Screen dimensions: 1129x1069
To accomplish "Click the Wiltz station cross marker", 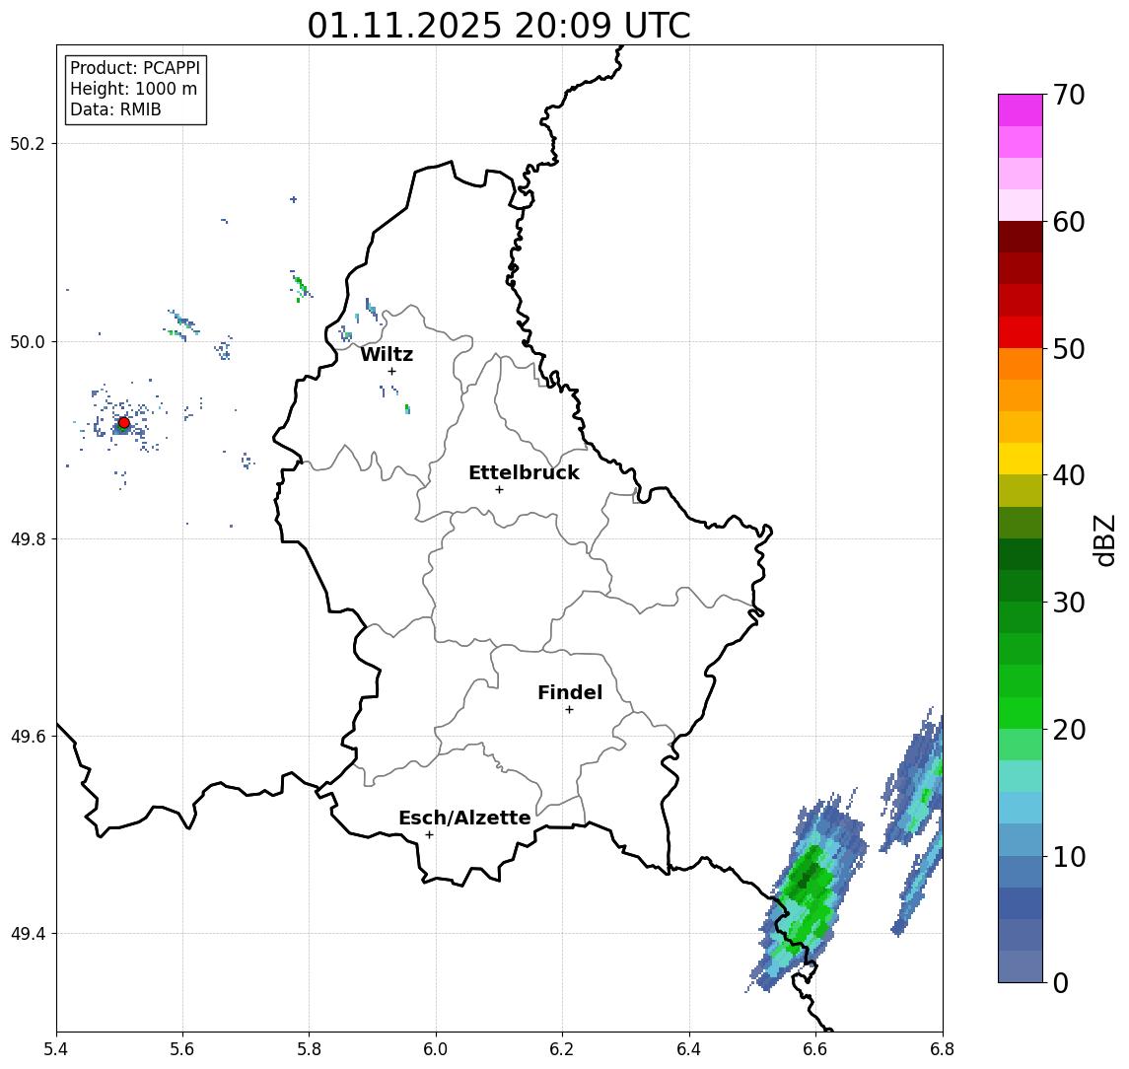I will [x=391, y=371].
